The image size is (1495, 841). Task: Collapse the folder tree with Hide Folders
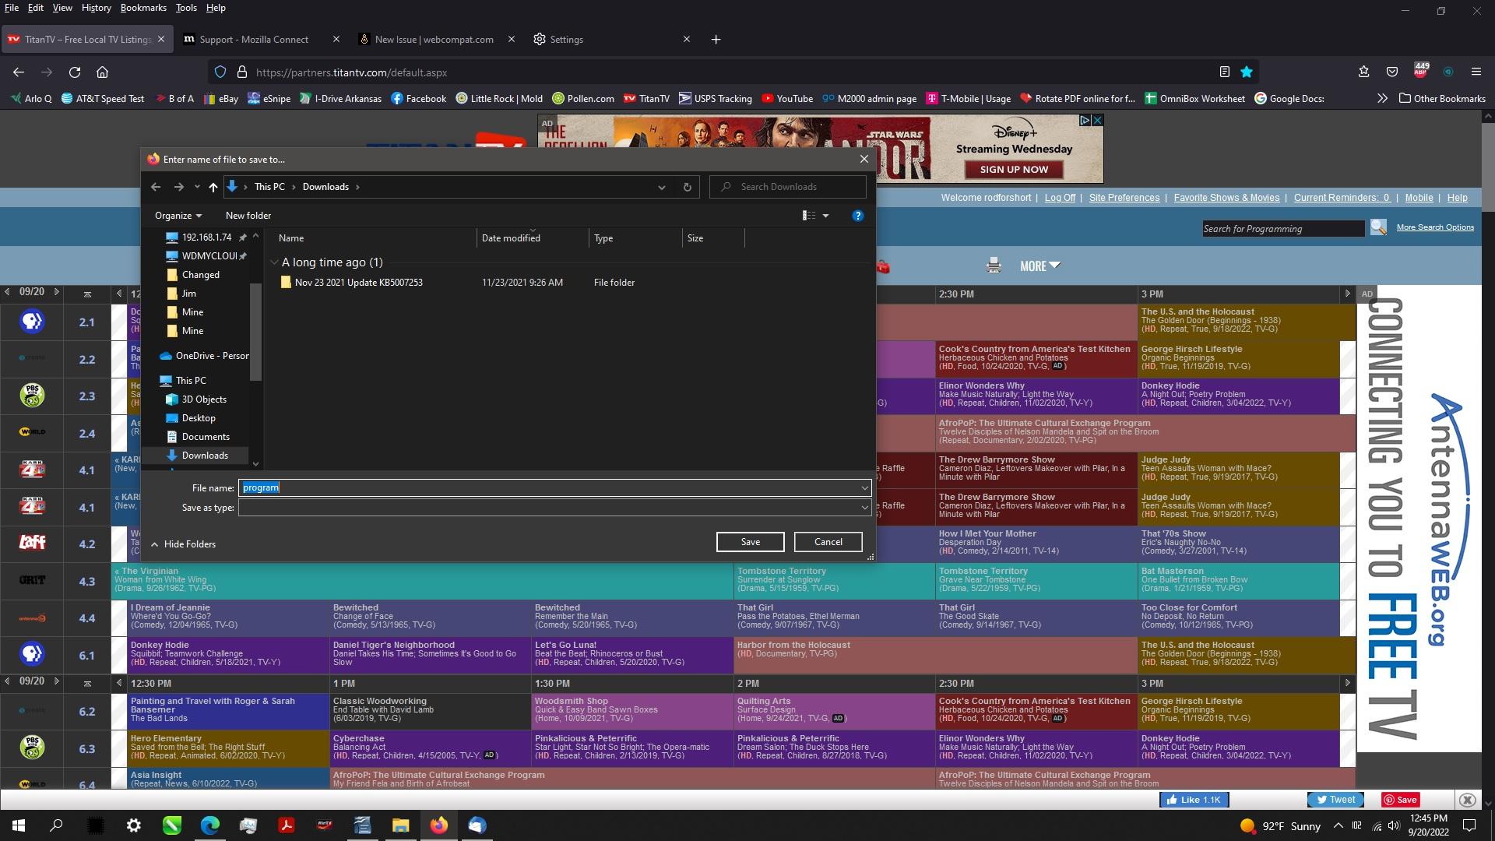[183, 544]
